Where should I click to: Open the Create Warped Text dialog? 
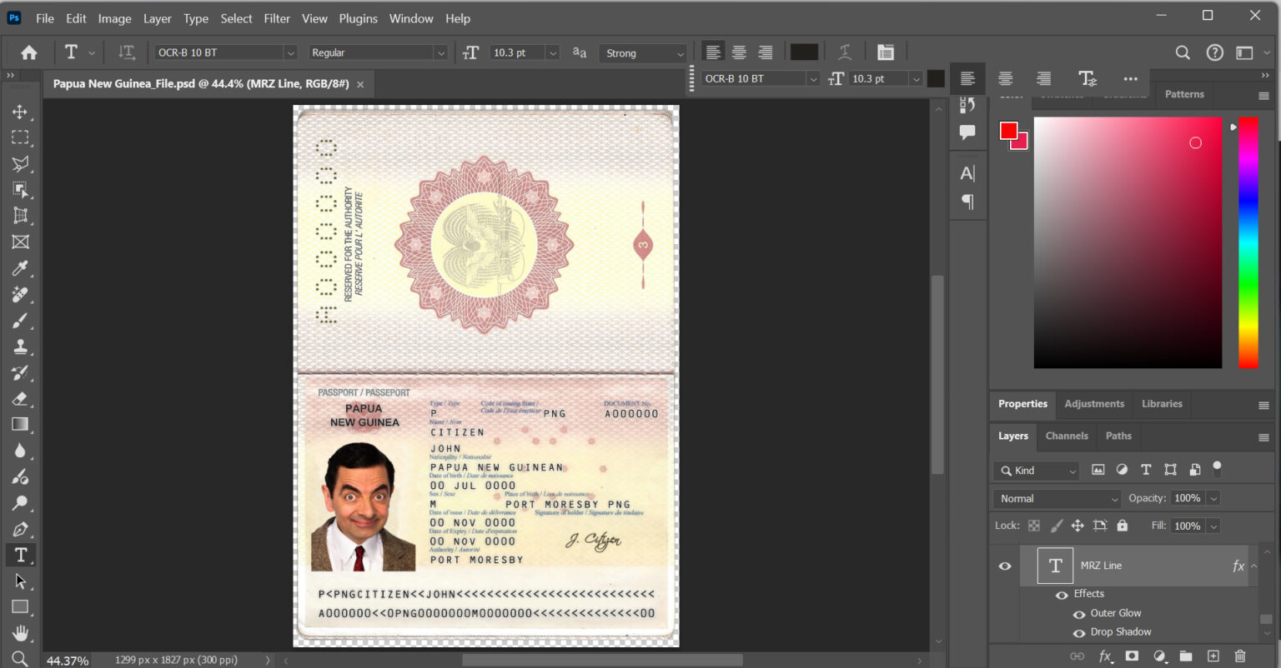(845, 52)
